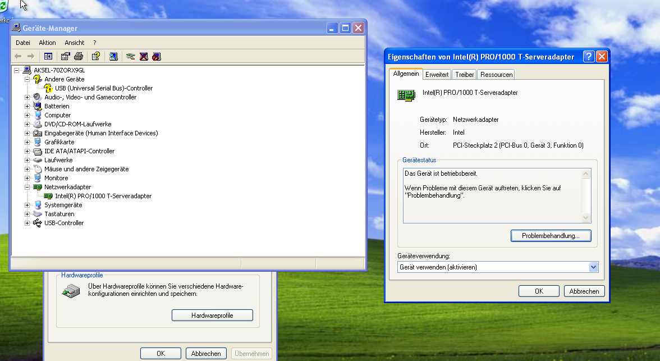The image size is (660, 361).
Task: Click the Tastaturen category icon
Action: (x=38, y=214)
